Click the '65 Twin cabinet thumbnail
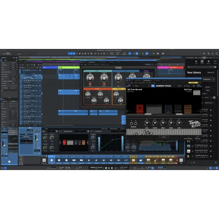The width and height of the screenshot is (219, 219). pos(197,93)
